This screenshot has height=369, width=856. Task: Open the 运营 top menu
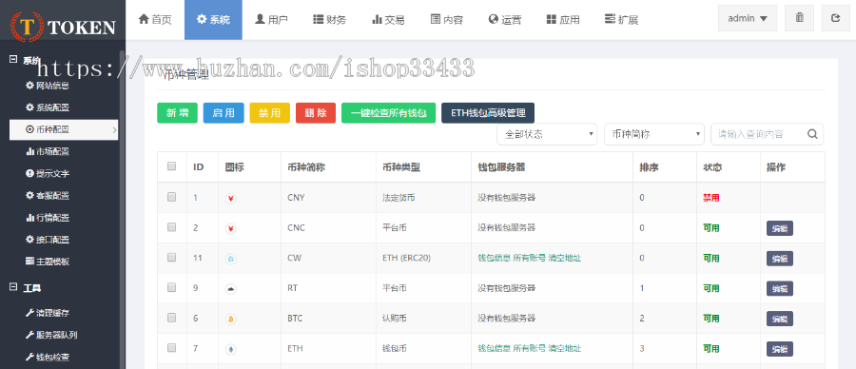point(504,20)
